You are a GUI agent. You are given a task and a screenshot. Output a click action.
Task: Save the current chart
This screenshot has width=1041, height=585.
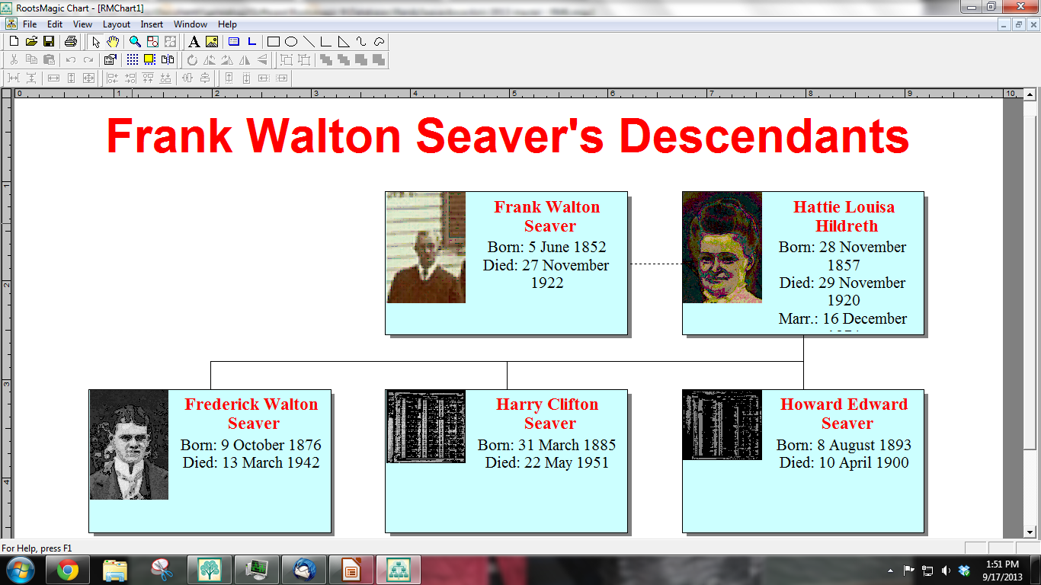[x=49, y=42]
